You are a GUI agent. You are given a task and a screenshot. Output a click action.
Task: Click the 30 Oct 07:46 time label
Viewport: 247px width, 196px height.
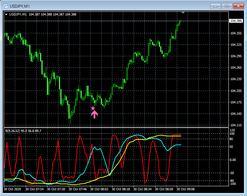(x=78, y=189)
